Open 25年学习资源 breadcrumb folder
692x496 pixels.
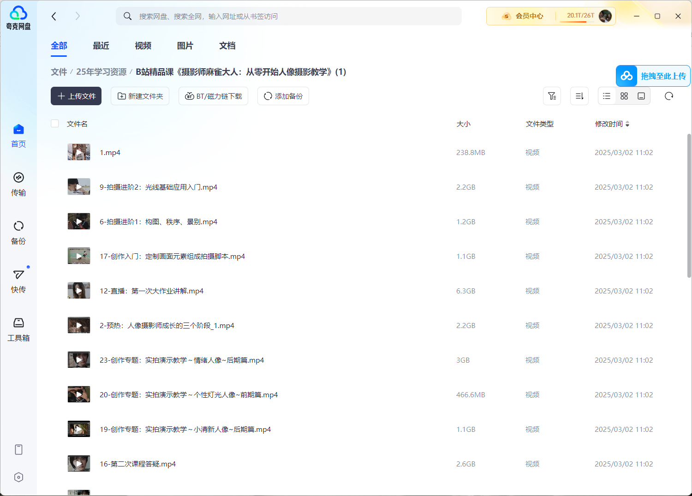coord(101,72)
